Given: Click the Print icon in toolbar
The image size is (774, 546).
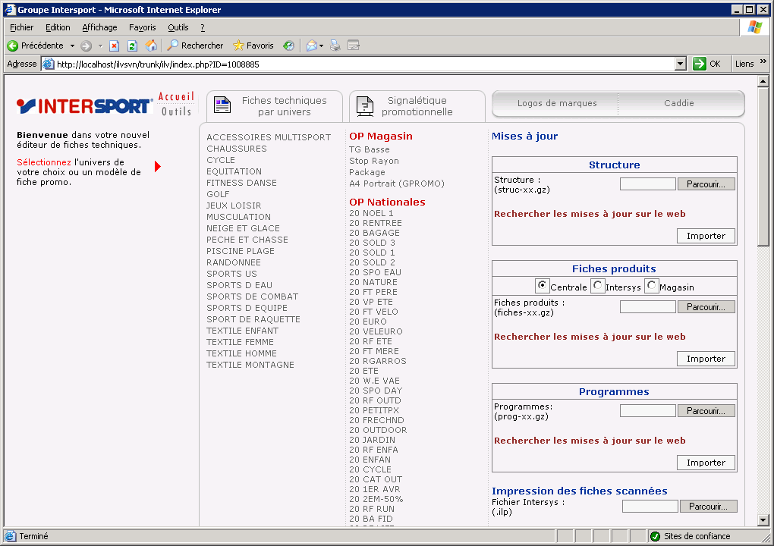Looking at the screenshot, I should (x=335, y=45).
